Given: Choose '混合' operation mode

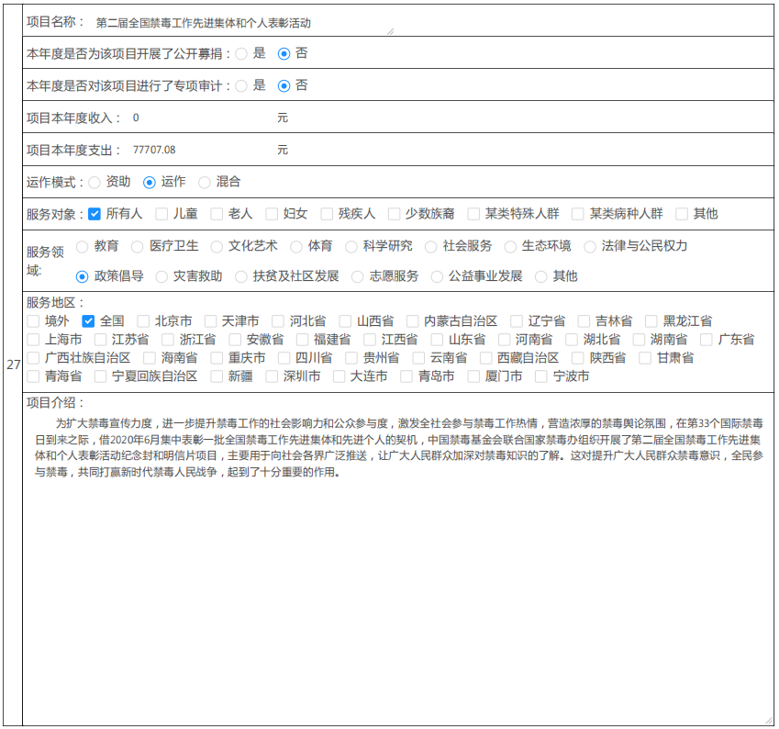Looking at the screenshot, I should 204,183.
